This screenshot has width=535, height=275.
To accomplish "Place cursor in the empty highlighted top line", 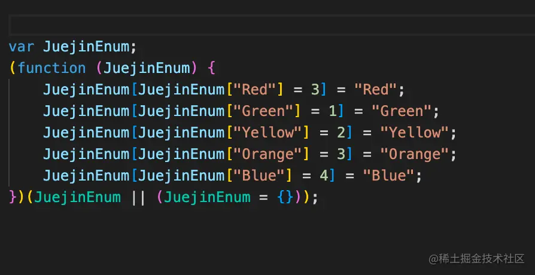I will 272,25.
